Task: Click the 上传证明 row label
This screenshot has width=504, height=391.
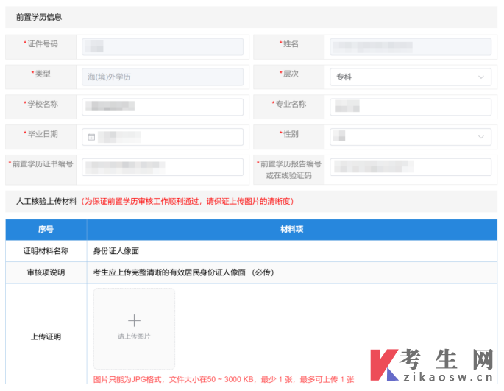Action: tap(46, 337)
